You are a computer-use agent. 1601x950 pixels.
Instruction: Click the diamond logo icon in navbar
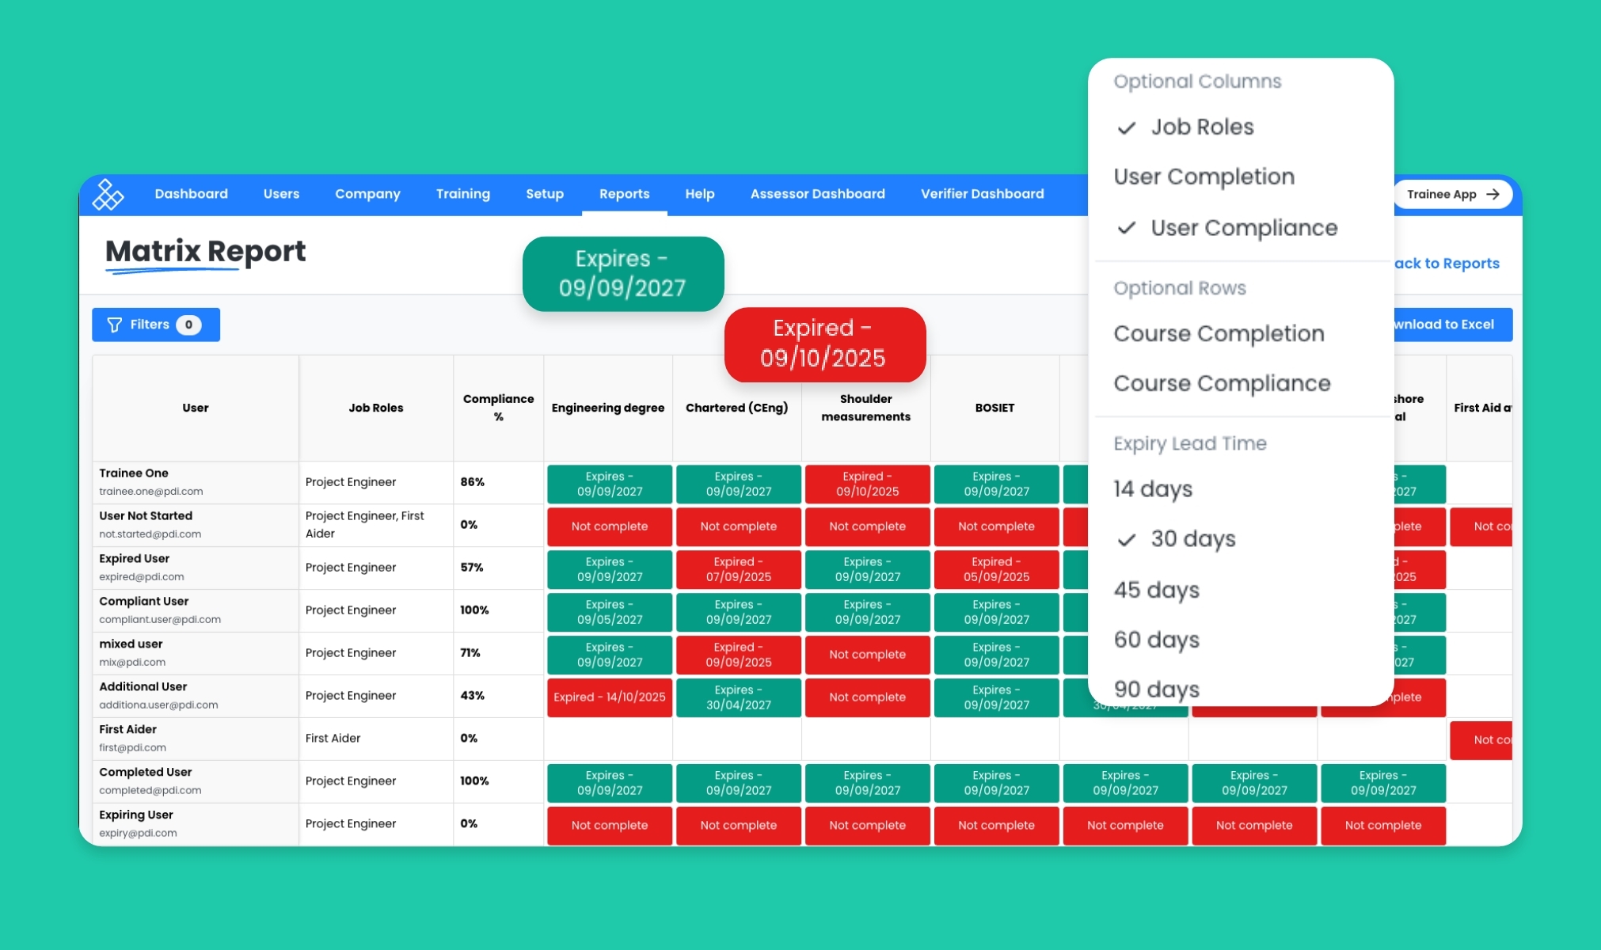(x=108, y=194)
